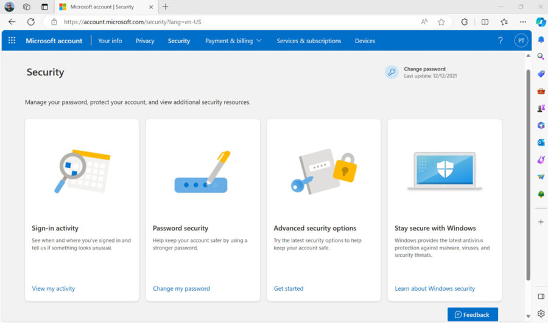
Task: Go back with the browser back arrow
Action: [12, 22]
